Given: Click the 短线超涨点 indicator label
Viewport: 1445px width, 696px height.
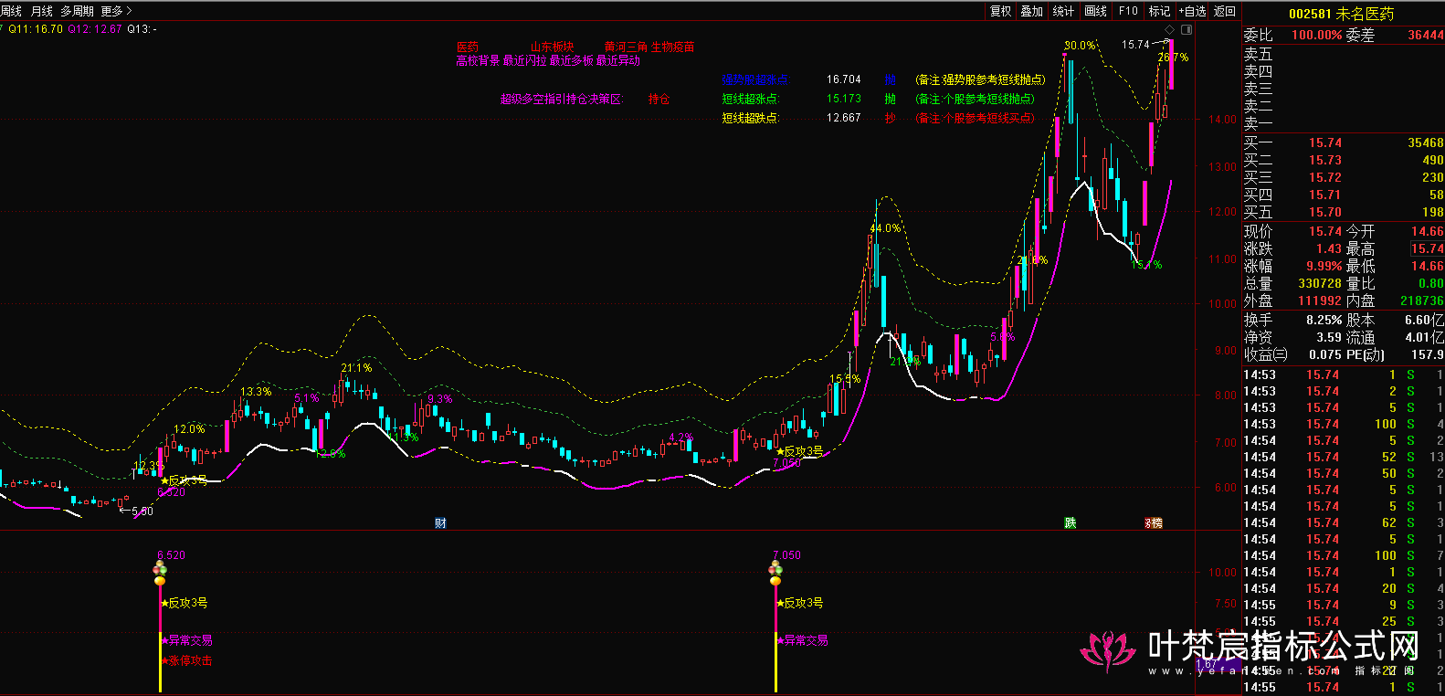Looking at the screenshot, I should pyautogui.click(x=751, y=99).
